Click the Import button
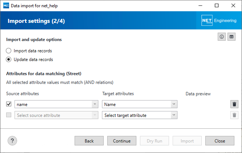The width and height of the screenshot is (242, 153). [x=187, y=141]
